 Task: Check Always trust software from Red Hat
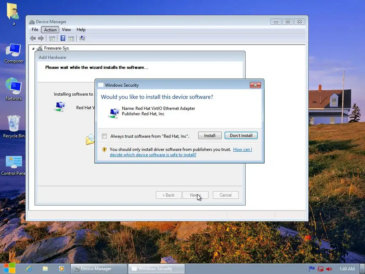(x=104, y=136)
